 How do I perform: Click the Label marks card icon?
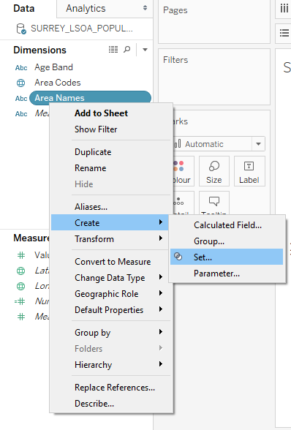pos(249,166)
